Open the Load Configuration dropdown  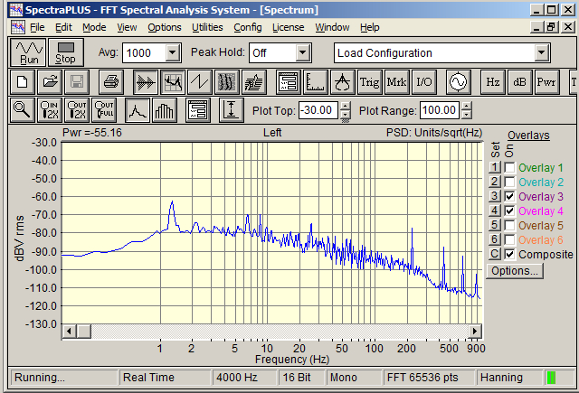tap(541, 52)
